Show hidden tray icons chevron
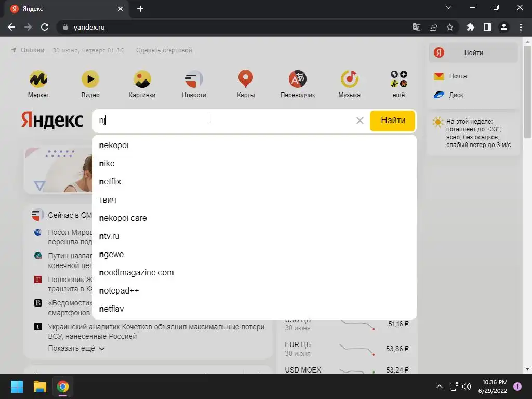The height and width of the screenshot is (399, 532). (x=440, y=387)
